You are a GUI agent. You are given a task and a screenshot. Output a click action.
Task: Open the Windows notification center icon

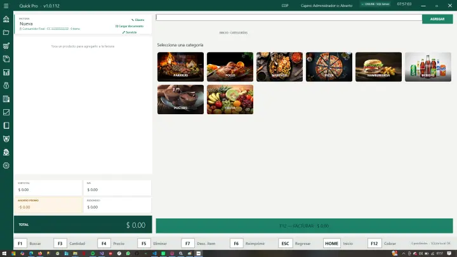coord(449,253)
